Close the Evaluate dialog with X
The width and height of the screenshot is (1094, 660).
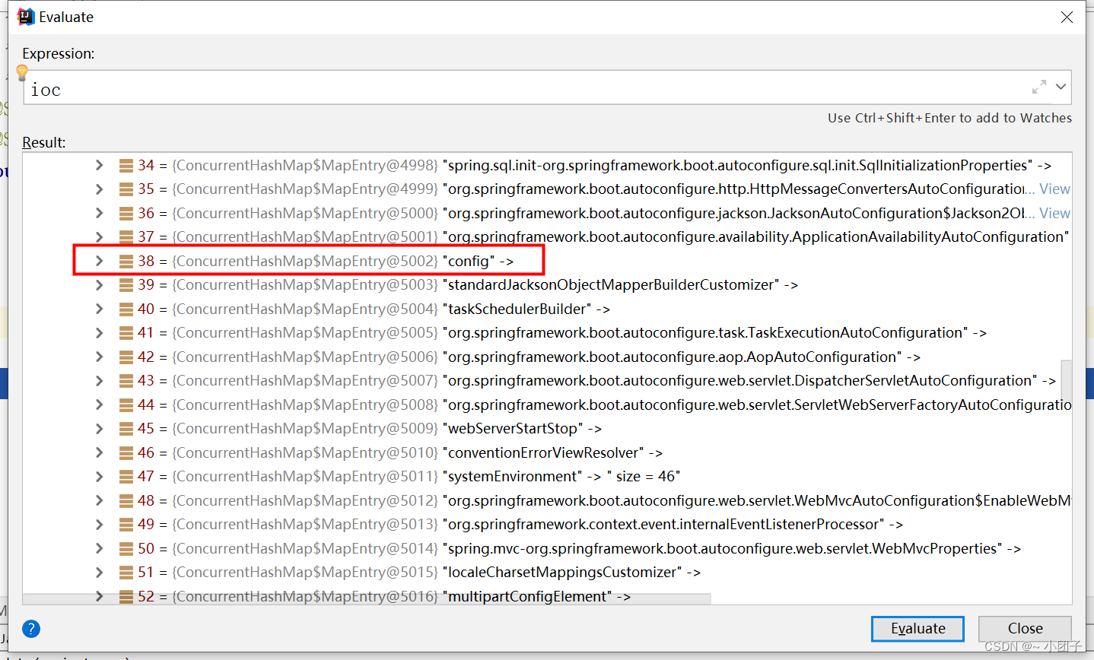coord(1067,17)
